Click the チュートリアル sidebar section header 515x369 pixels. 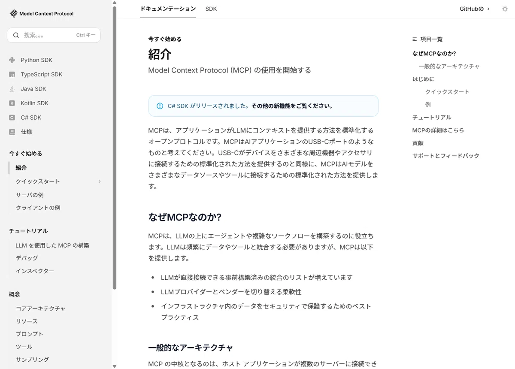click(x=28, y=231)
